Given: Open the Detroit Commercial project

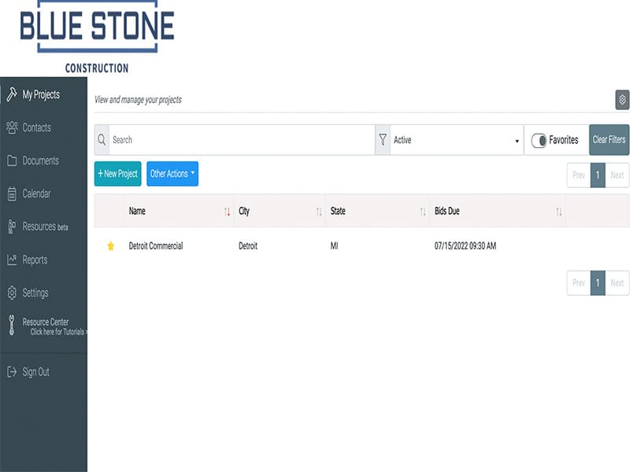Looking at the screenshot, I should [156, 246].
